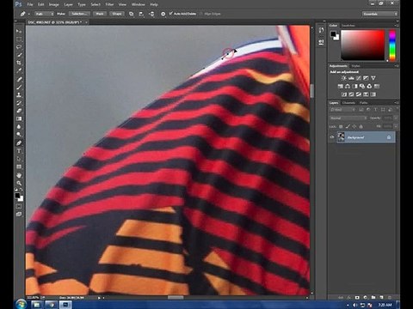The width and height of the screenshot is (413, 309).
Task: Toggle lock all
Action: pos(361,126)
